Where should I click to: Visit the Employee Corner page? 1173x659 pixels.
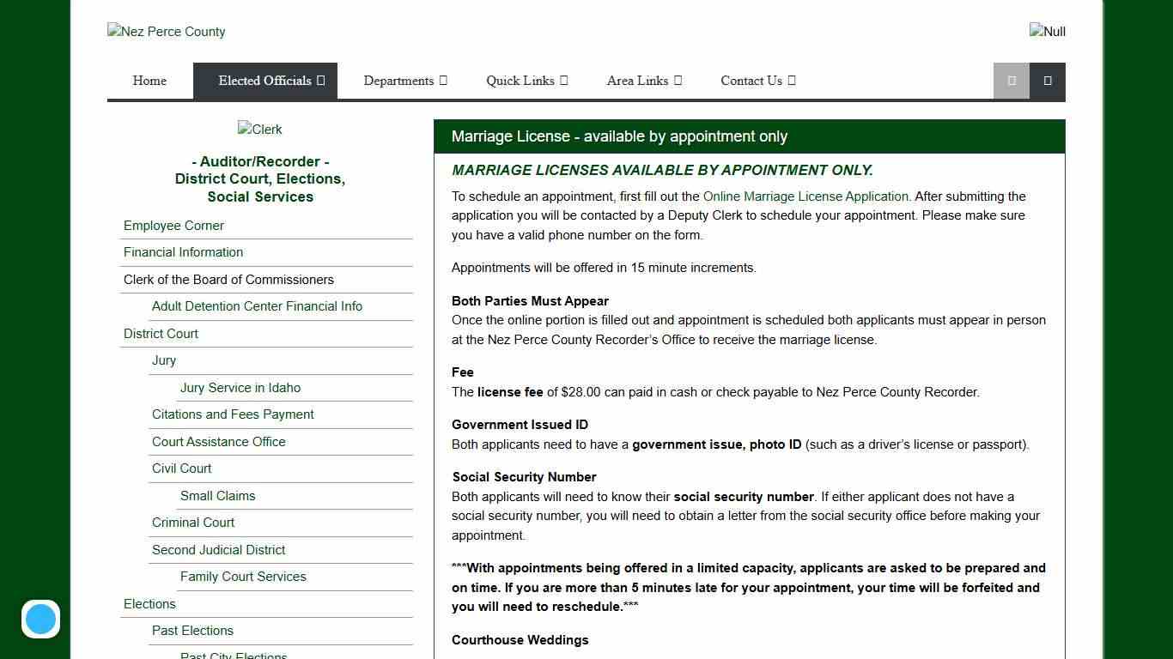tap(173, 226)
